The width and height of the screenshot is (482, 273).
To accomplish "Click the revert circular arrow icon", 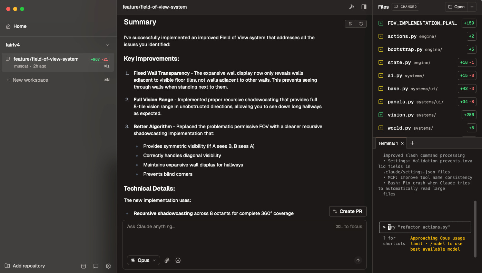I will [x=361, y=24].
